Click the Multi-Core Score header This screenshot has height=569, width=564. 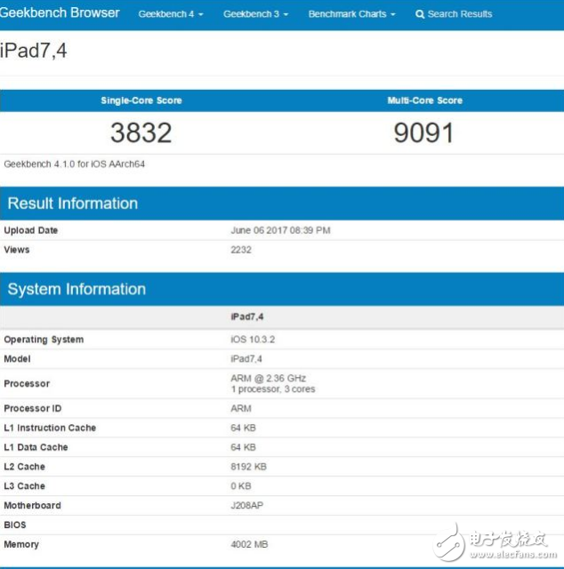point(424,100)
